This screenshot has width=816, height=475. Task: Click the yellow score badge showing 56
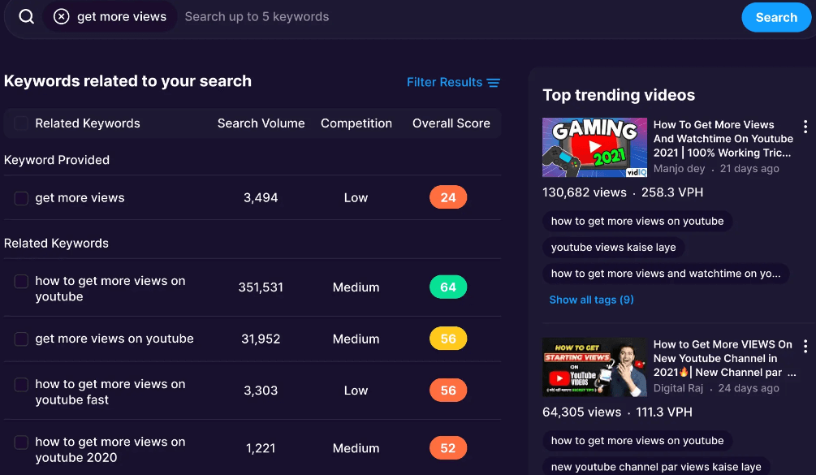point(448,339)
